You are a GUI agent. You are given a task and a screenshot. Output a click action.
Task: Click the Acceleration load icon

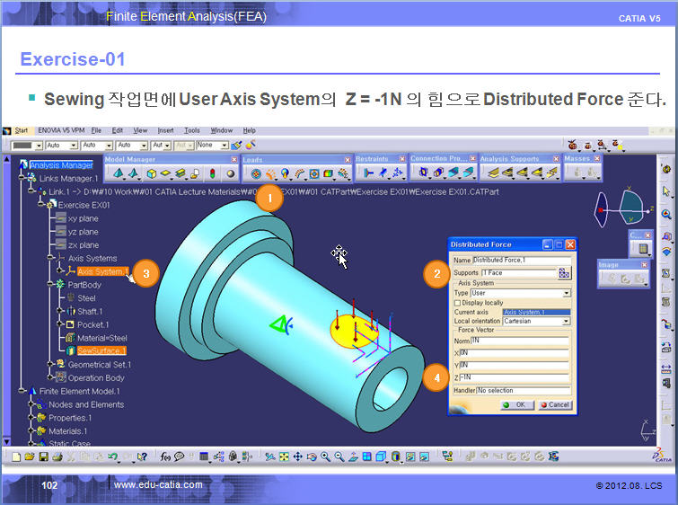click(x=285, y=174)
